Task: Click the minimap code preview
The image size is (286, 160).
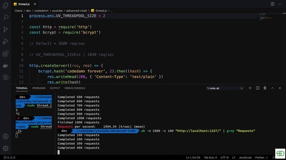Action: click(x=265, y=17)
